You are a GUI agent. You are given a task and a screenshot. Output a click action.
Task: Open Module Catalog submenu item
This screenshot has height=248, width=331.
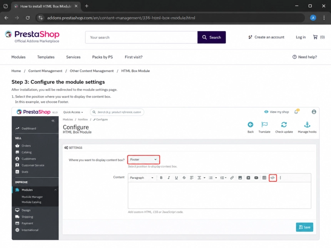(32, 202)
